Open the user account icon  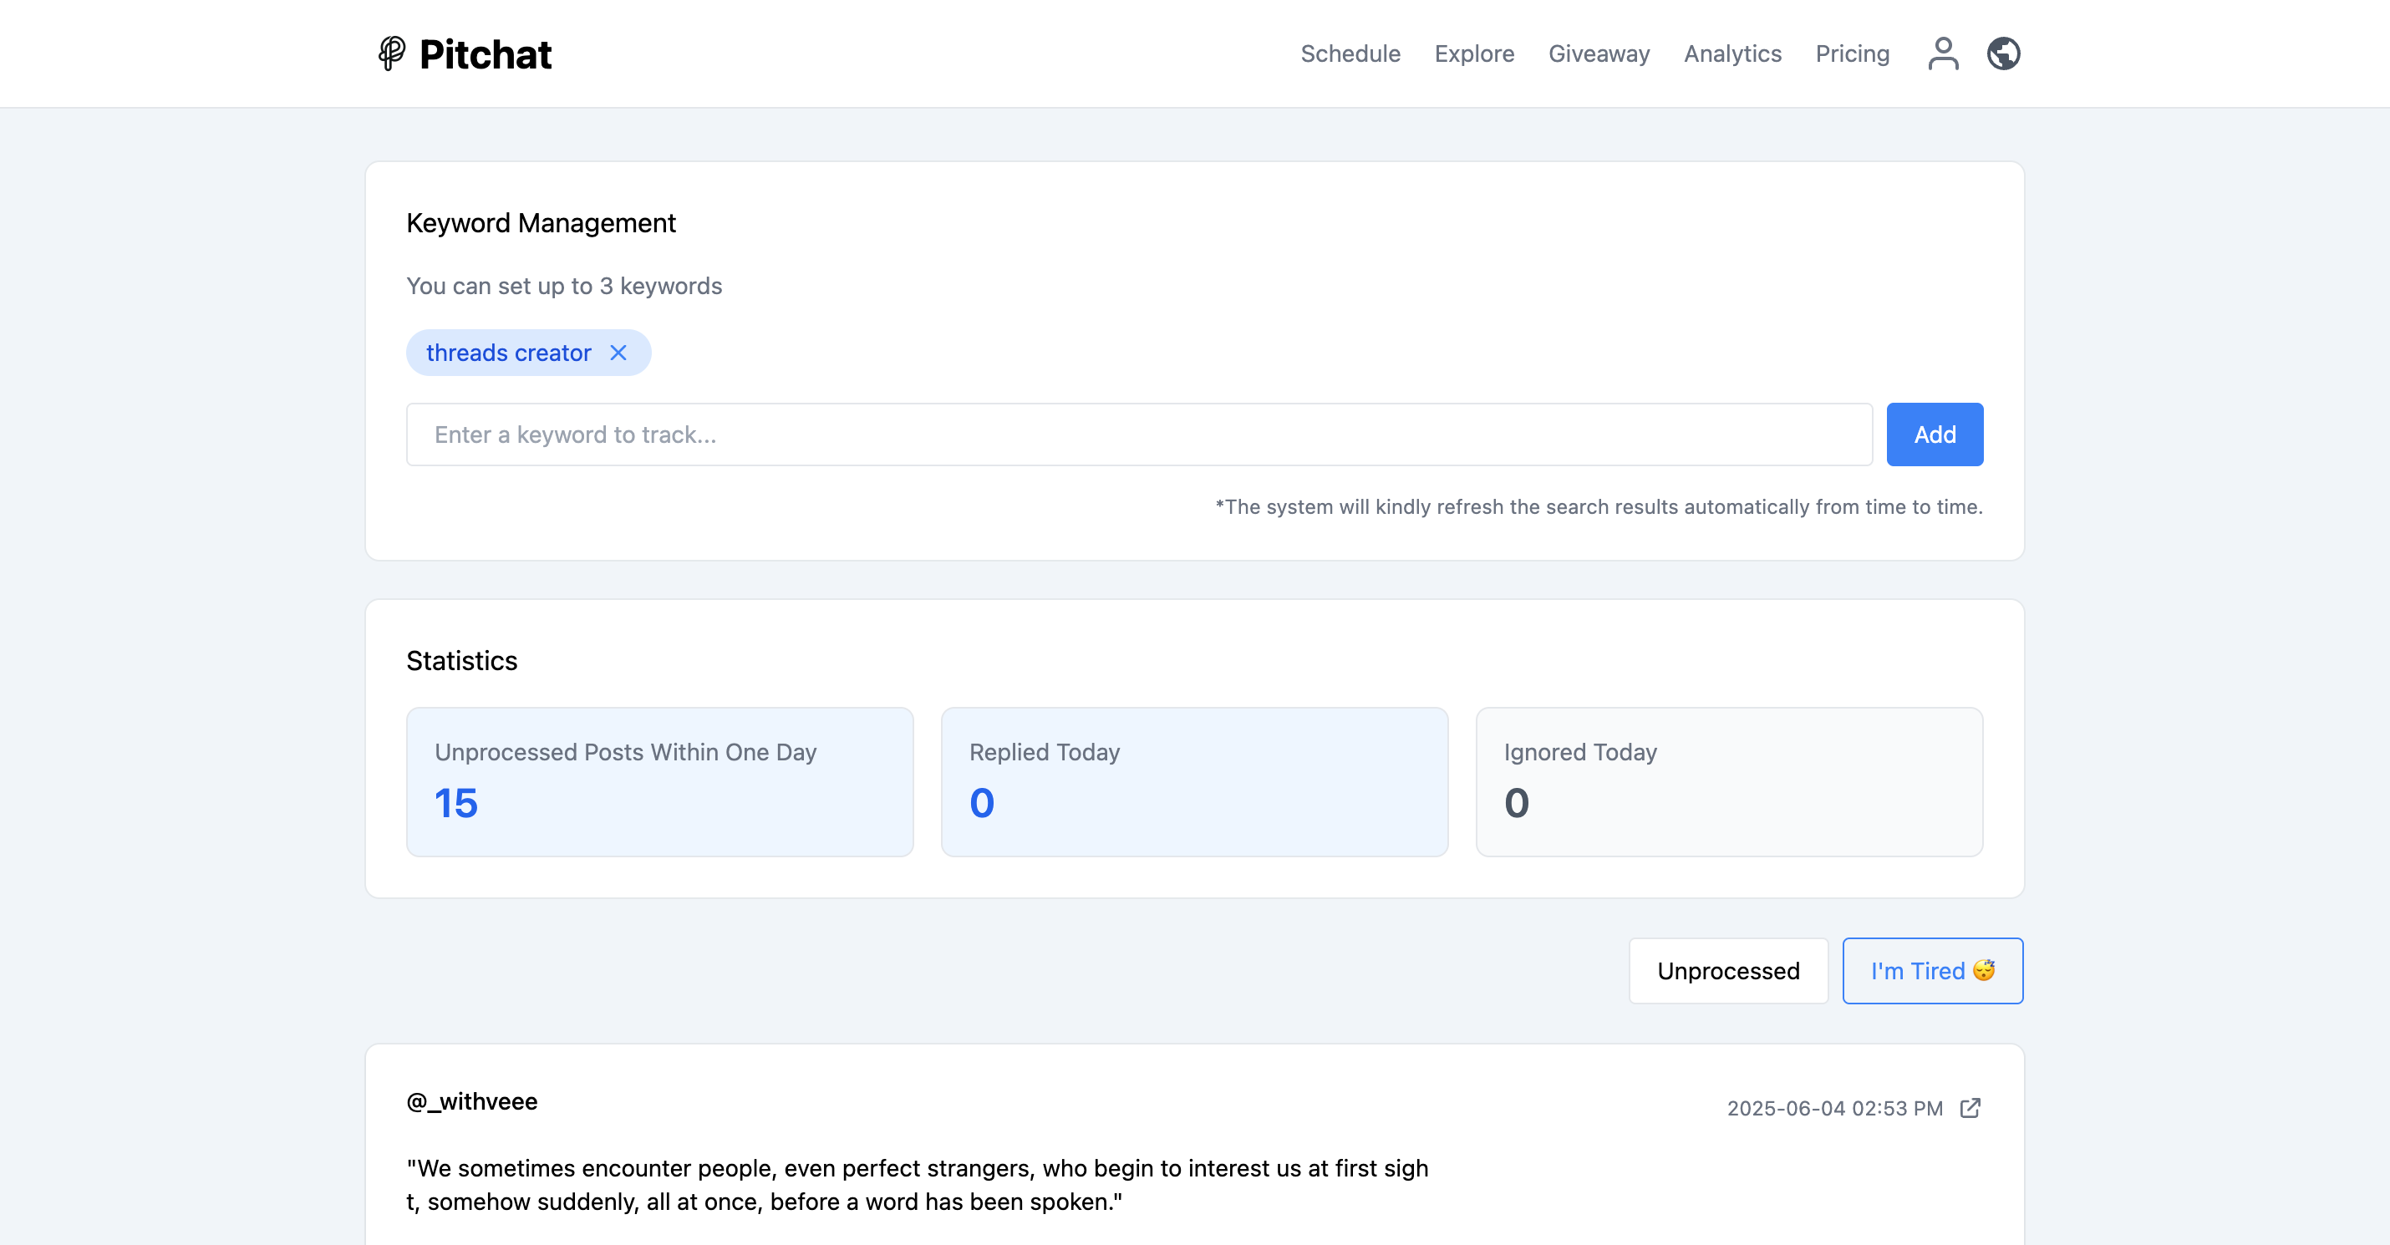click(x=1943, y=53)
